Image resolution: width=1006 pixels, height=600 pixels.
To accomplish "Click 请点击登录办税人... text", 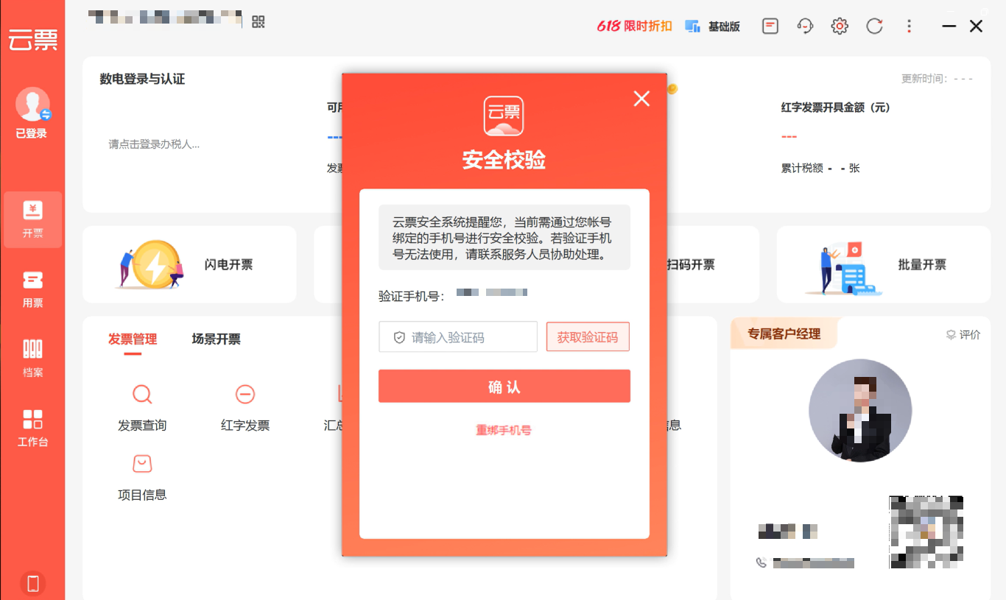I will pyautogui.click(x=154, y=144).
